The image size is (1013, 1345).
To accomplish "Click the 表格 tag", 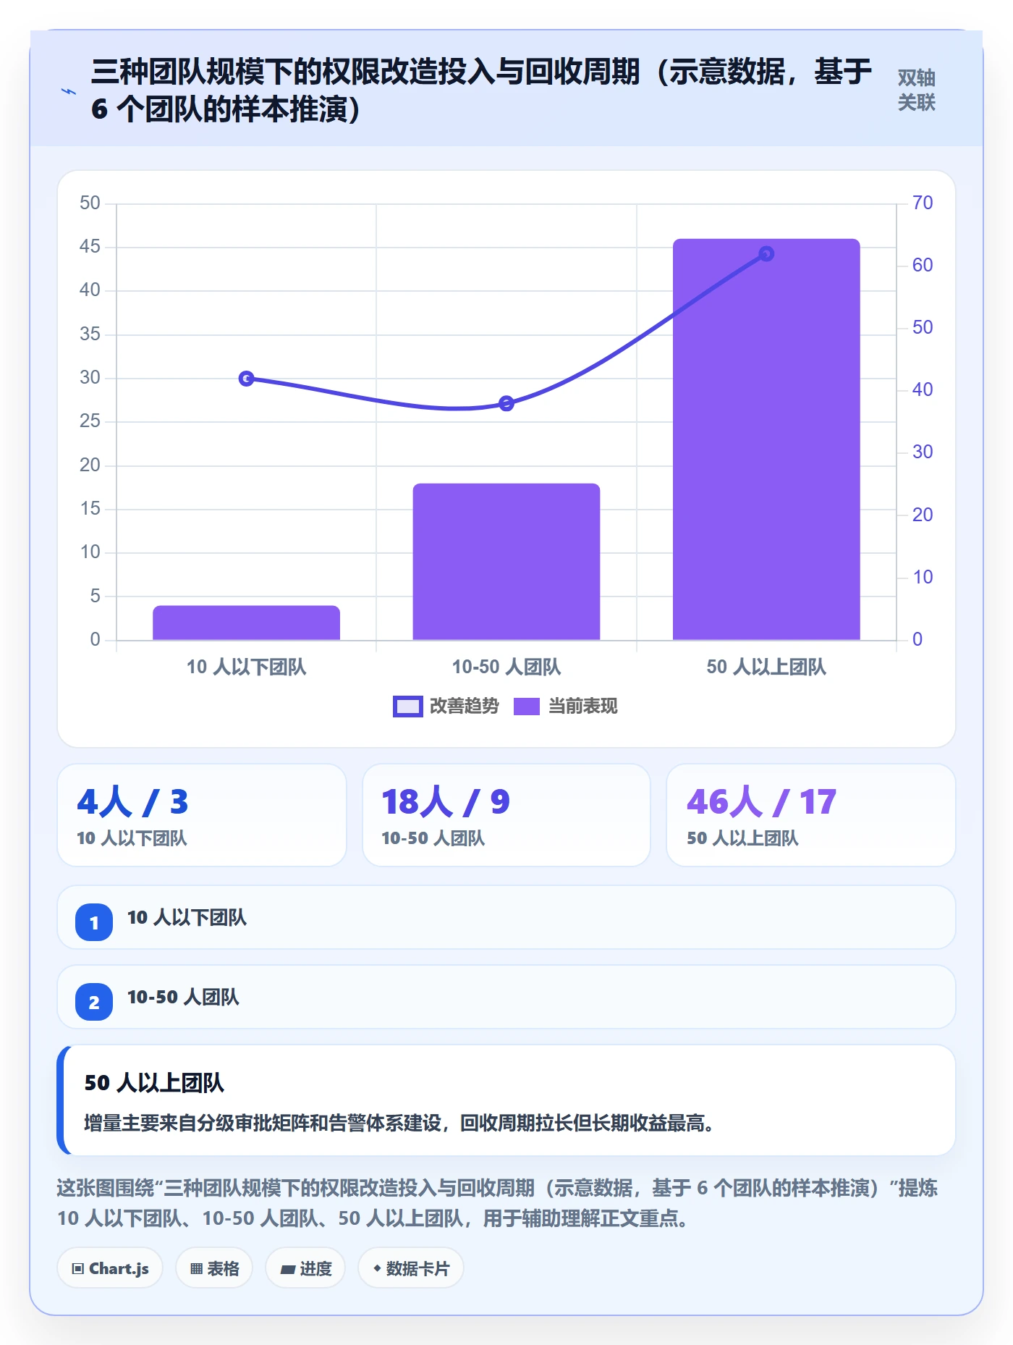I will (x=214, y=1268).
